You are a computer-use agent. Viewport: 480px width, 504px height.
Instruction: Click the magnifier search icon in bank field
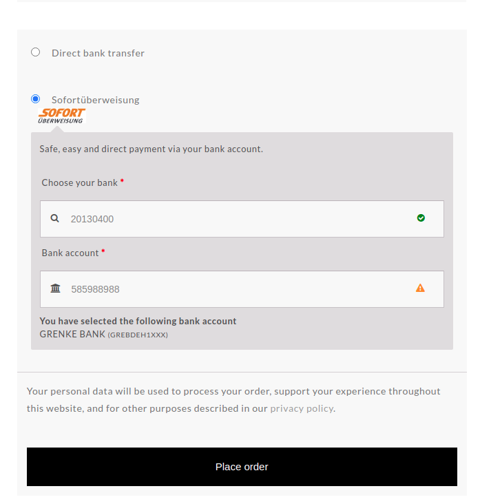point(55,219)
